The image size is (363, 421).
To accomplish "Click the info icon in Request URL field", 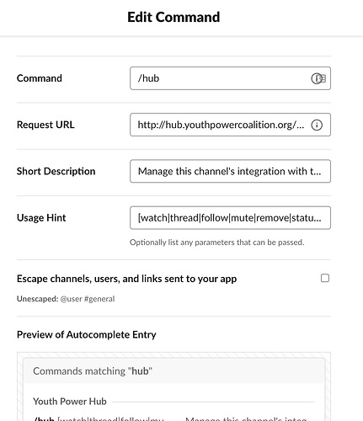I will click(317, 125).
